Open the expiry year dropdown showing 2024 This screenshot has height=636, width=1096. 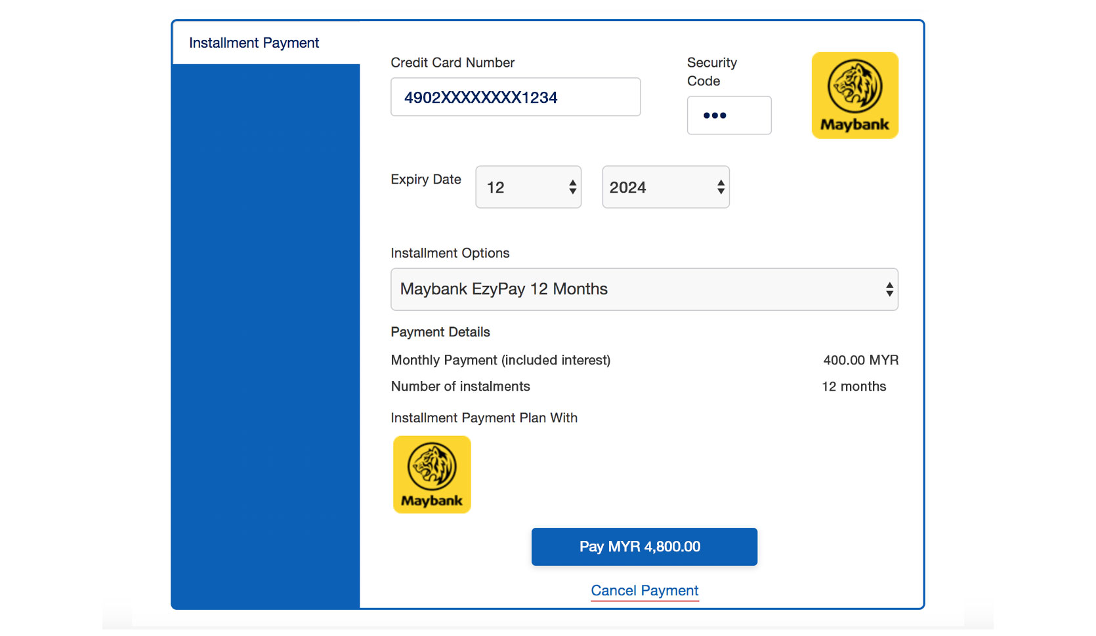tap(665, 187)
